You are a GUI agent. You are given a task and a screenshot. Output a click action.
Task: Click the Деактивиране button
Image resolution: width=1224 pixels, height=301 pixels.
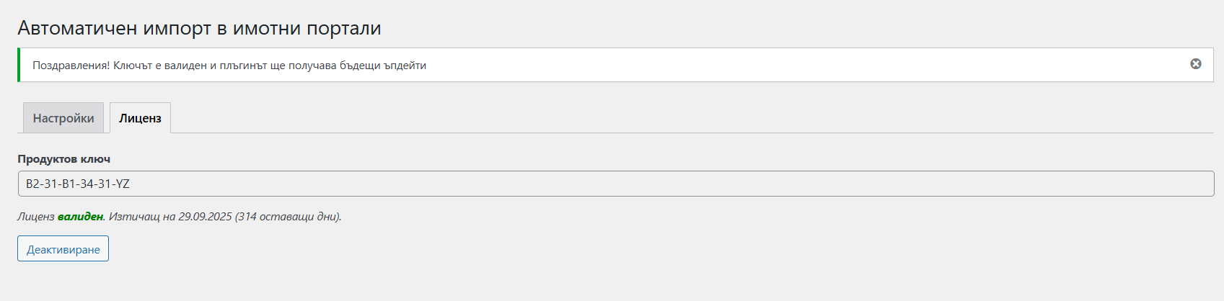(63, 249)
